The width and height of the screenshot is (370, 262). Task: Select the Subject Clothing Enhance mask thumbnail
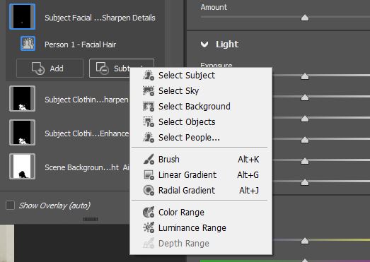click(22, 133)
